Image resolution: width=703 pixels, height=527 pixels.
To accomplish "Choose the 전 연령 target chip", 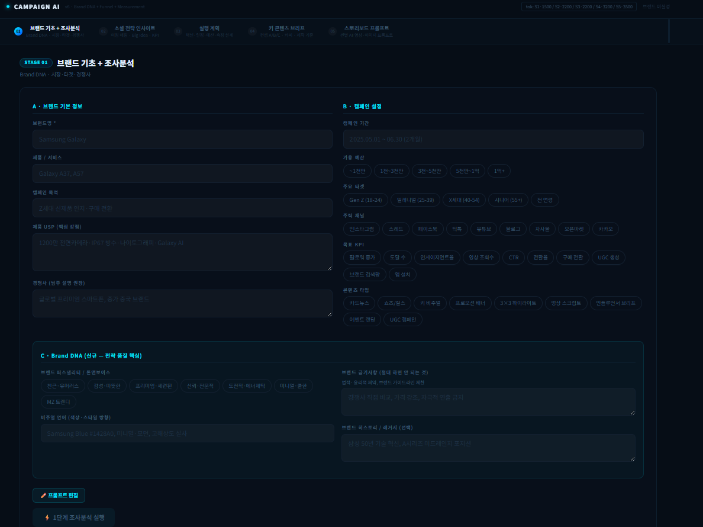I will point(545,200).
